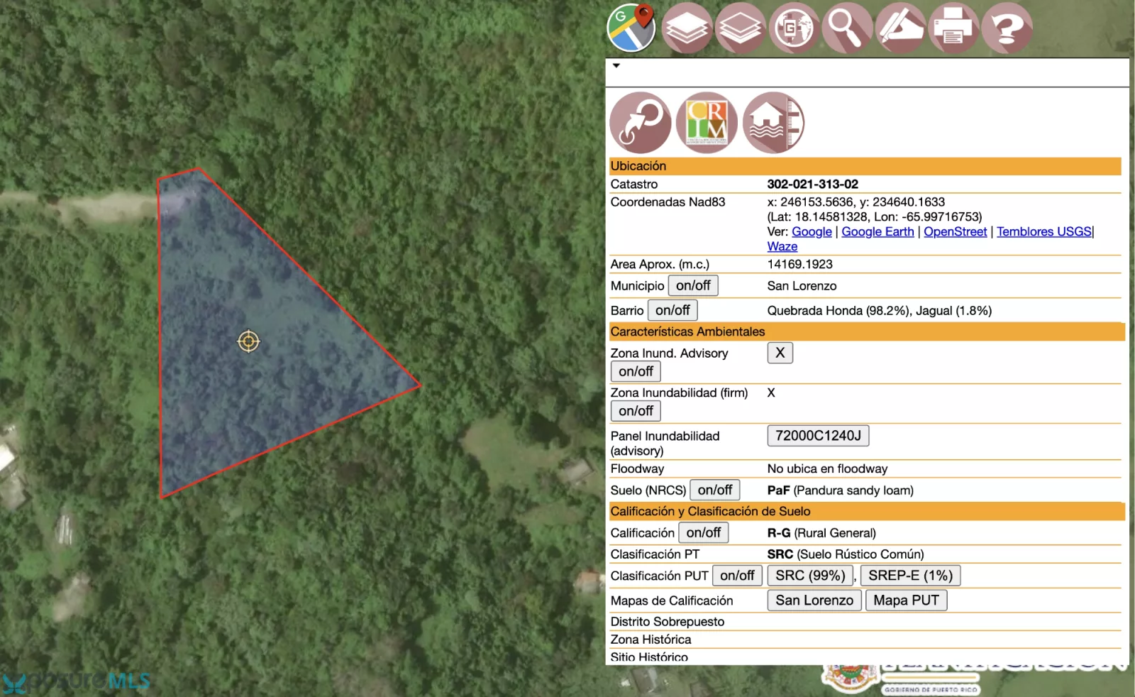Viewport: 1135px width, 697px height.
Task: Open the San Lorenzo calificación map
Action: [x=814, y=600]
